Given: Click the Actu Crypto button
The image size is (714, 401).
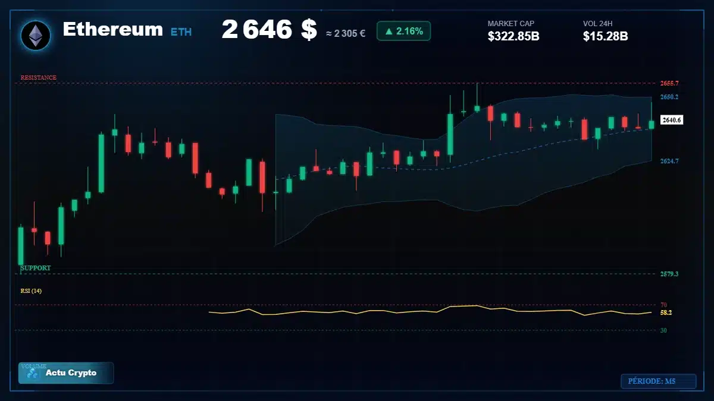Looking at the screenshot, I should click(65, 373).
